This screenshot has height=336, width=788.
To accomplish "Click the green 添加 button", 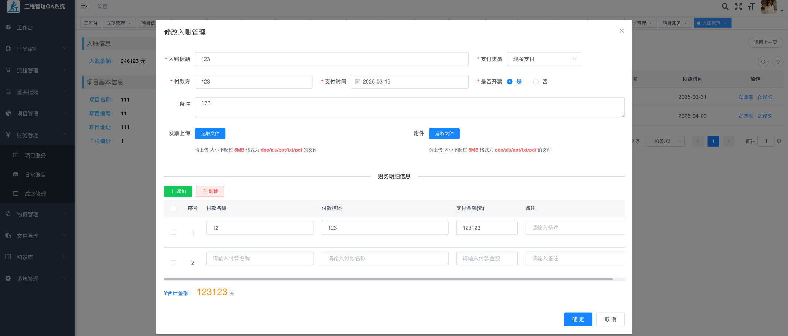I will [x=178, y=191].
